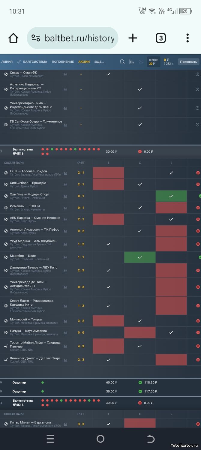
Task: Click checkmark in Пачука — Клуб Америка row
Action: click(171, 332)
